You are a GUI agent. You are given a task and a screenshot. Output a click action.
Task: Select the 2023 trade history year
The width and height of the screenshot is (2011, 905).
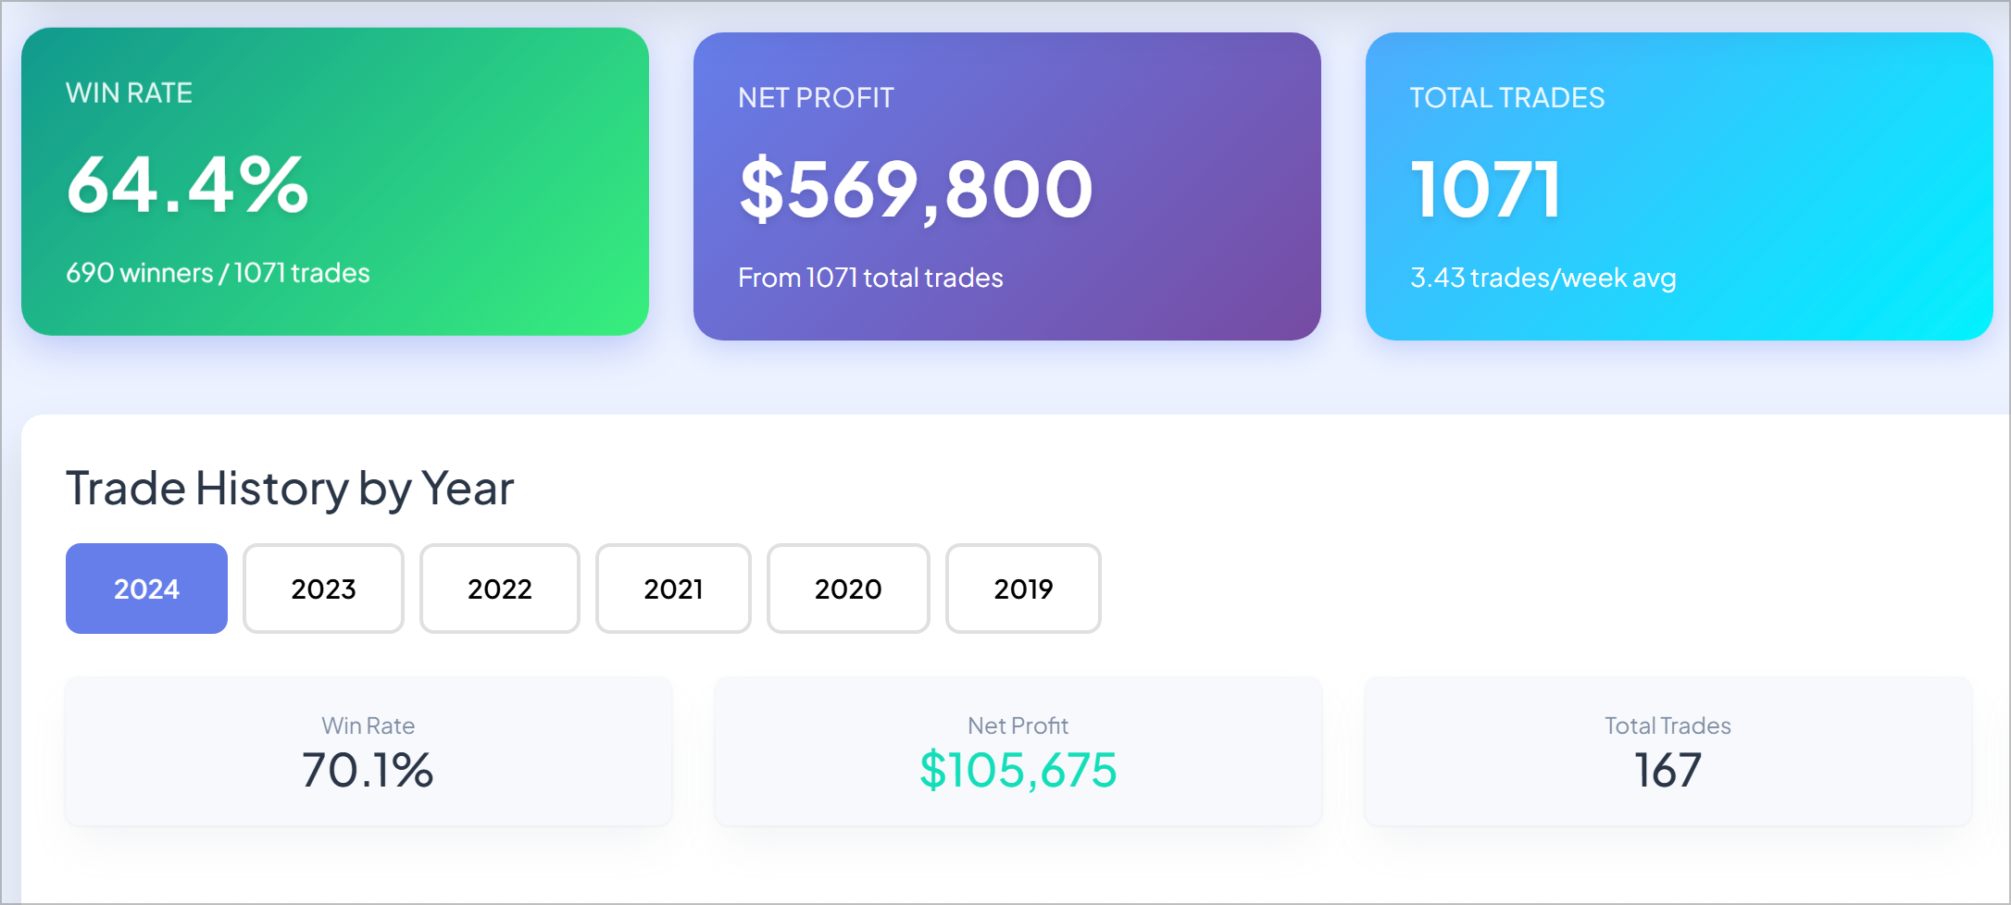(x=323, y=589)
